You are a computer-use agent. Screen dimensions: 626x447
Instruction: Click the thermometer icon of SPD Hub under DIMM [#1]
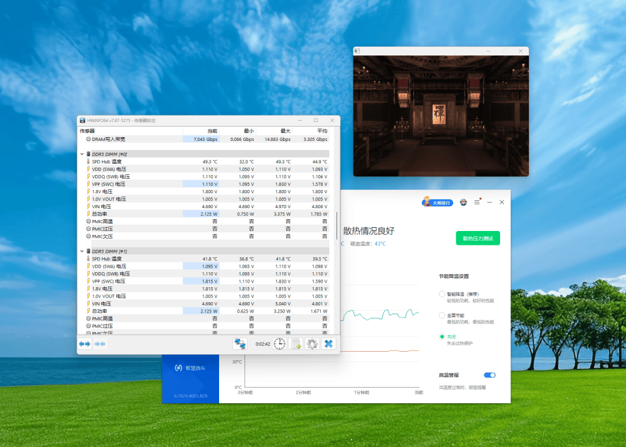point(88,259)
